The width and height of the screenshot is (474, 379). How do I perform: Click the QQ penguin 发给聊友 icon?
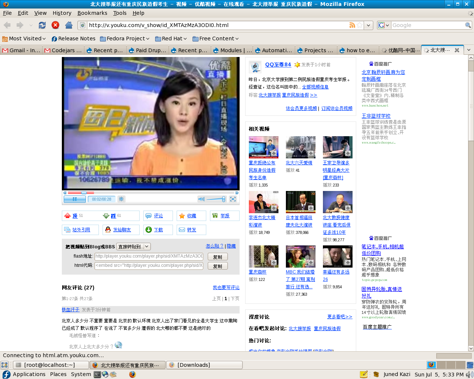[108, 229]
